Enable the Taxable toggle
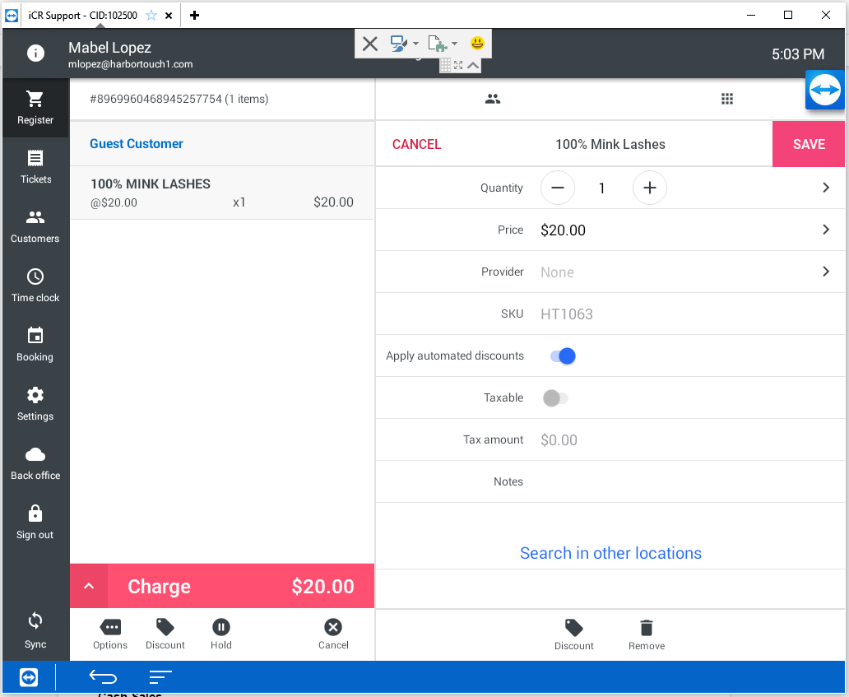 [555, 398]
